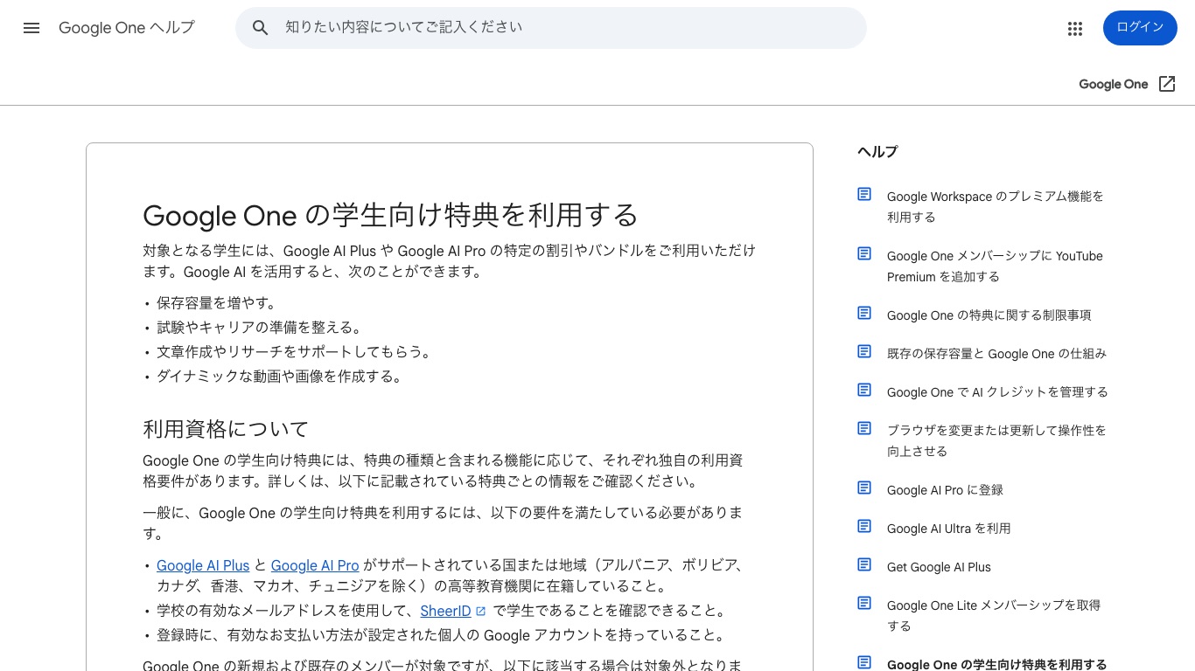Open Google AI Pro に登録 article
Viewport: 1195px width, 671px height.
(945, 490)
